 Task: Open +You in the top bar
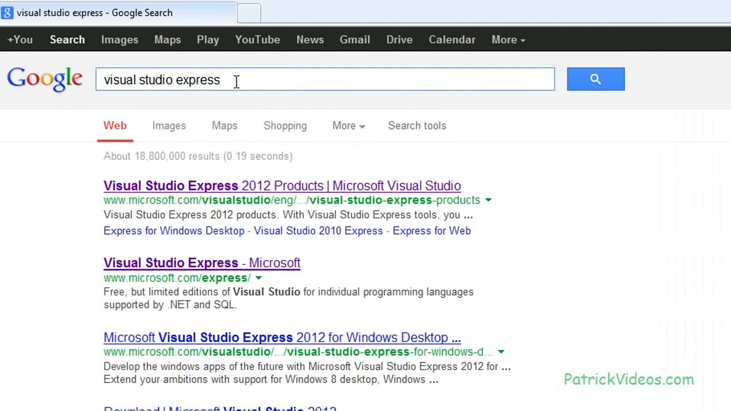[20, 40]
